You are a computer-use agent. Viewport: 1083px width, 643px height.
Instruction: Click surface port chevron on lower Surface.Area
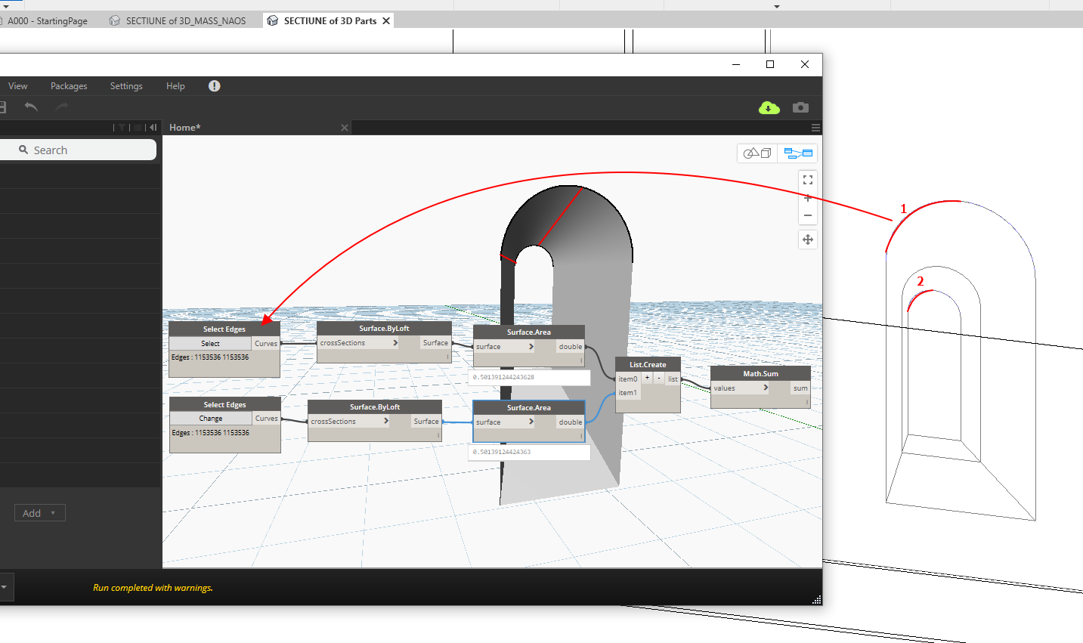pos(531,422)
